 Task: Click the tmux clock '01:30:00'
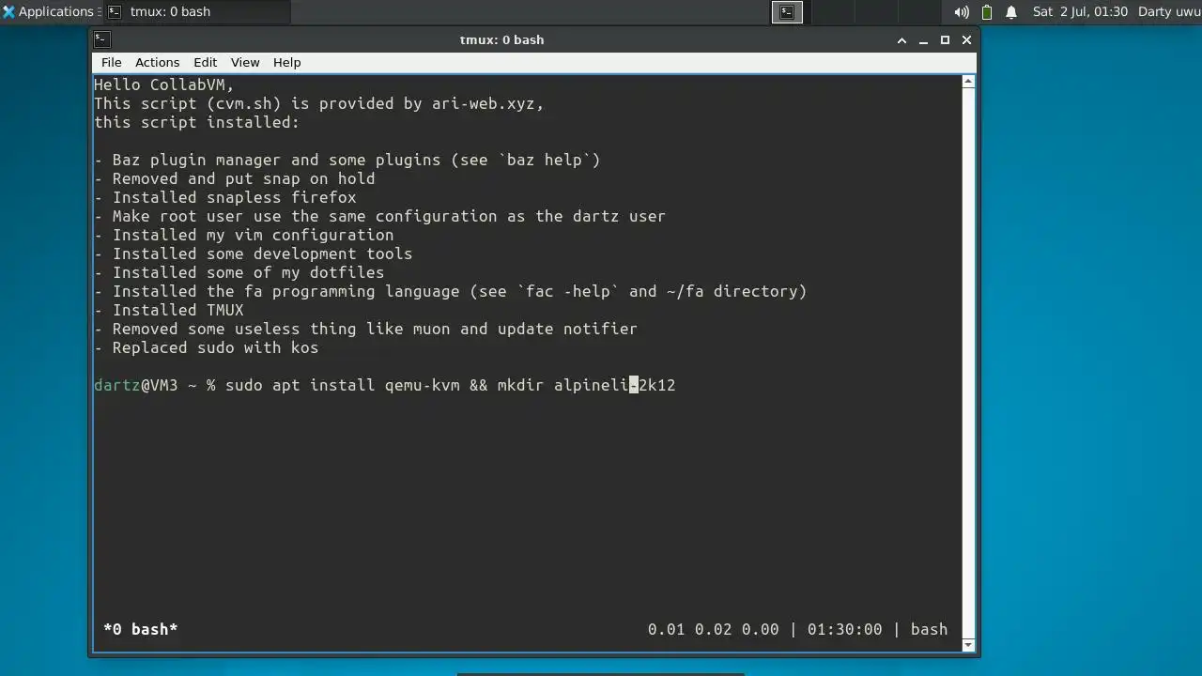[844, 629]
